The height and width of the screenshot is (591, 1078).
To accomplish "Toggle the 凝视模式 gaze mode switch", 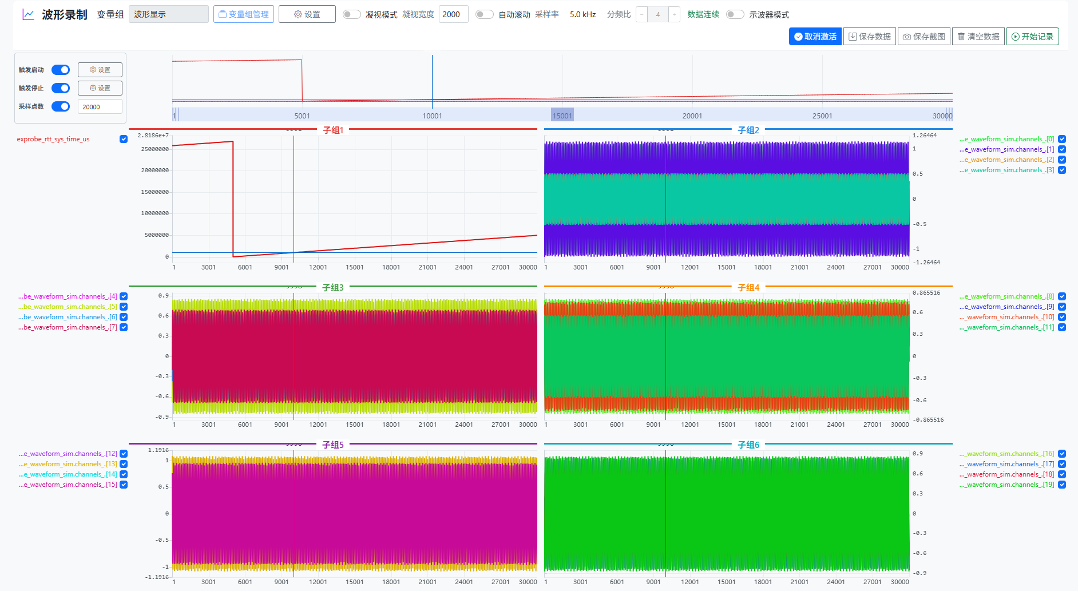I will click(352, 14).
